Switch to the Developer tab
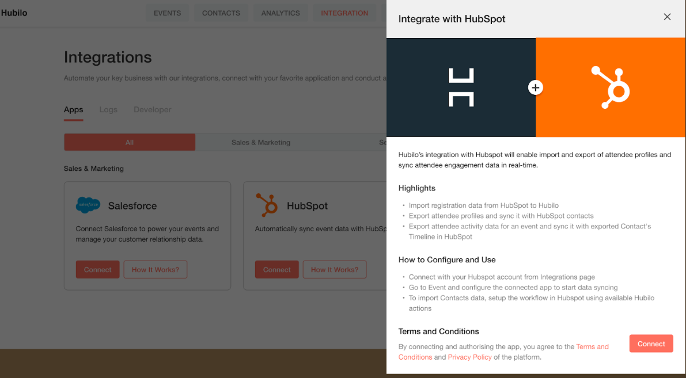 pos(152,110)
